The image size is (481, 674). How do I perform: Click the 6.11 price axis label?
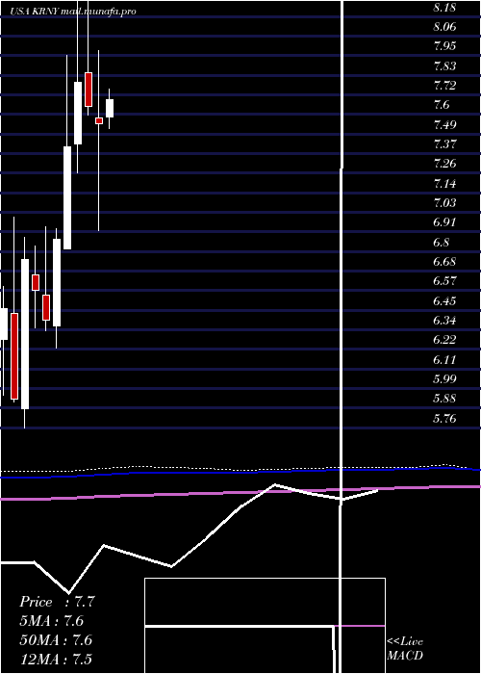pyautogui.click(x=444, y=360)
